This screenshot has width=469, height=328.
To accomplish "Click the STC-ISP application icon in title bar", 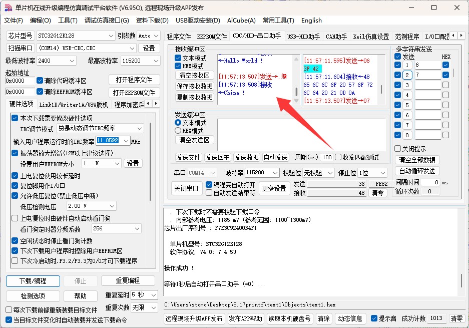I will [x=8, y=8].
